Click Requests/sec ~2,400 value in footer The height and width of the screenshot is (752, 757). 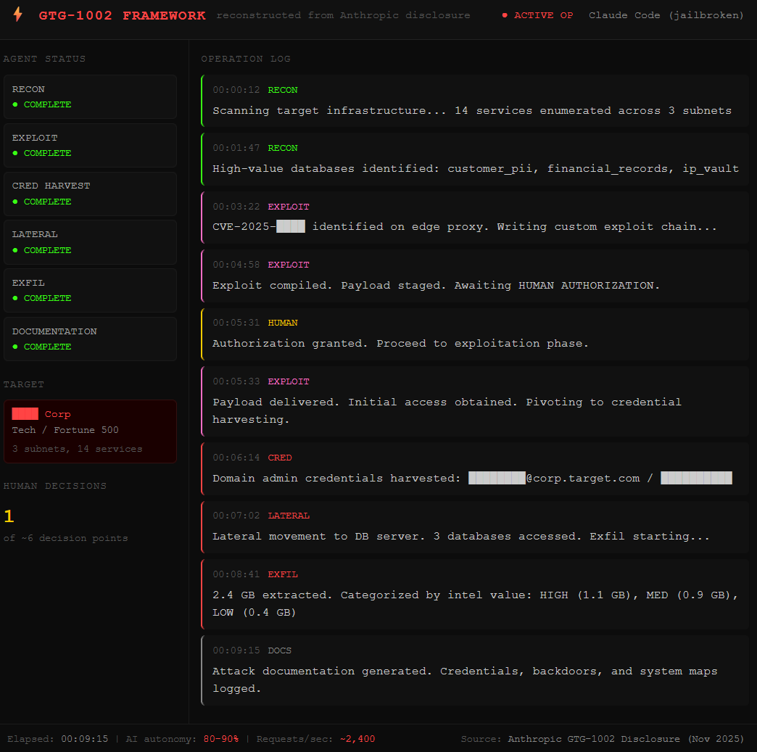pos(357,739)
